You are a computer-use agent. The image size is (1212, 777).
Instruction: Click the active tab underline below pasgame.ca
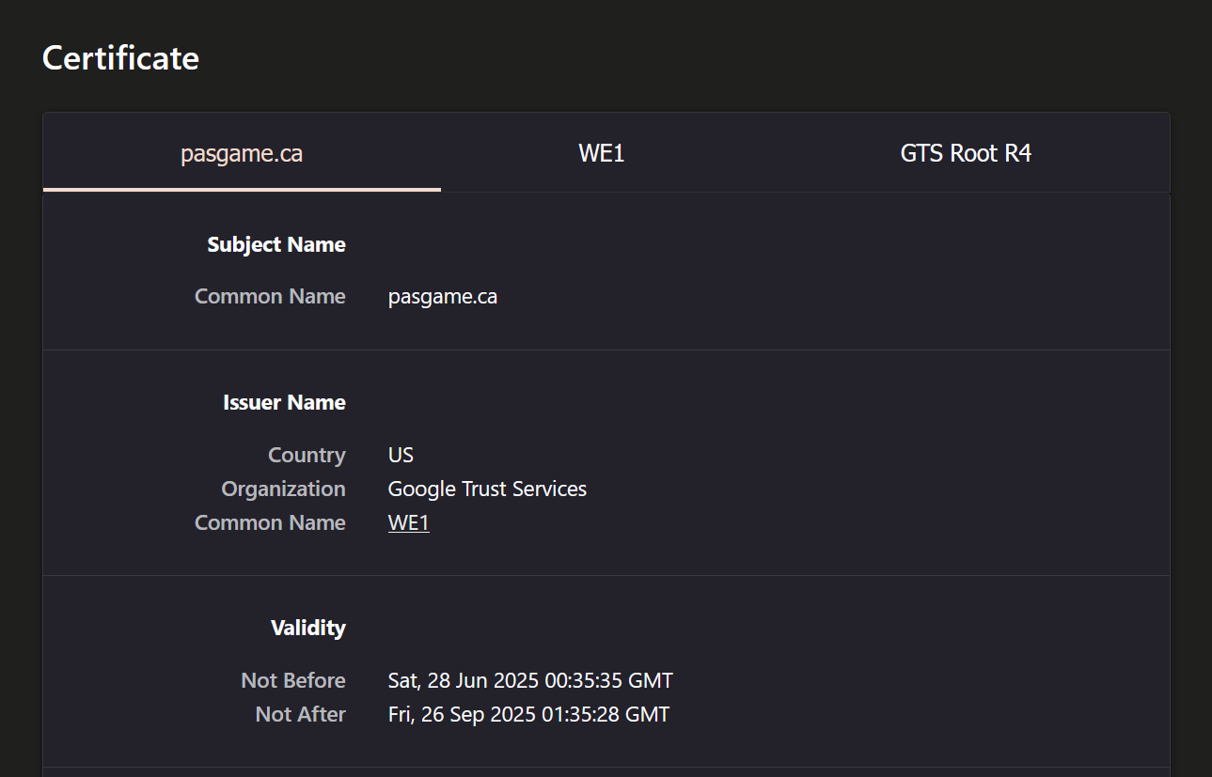(242, 189)
